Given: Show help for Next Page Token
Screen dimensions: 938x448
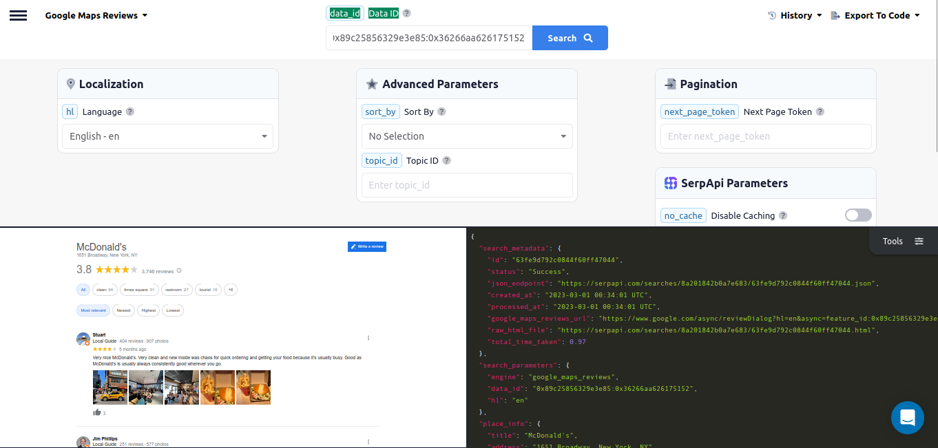Looking at the screenshot, I should (820, 111).
